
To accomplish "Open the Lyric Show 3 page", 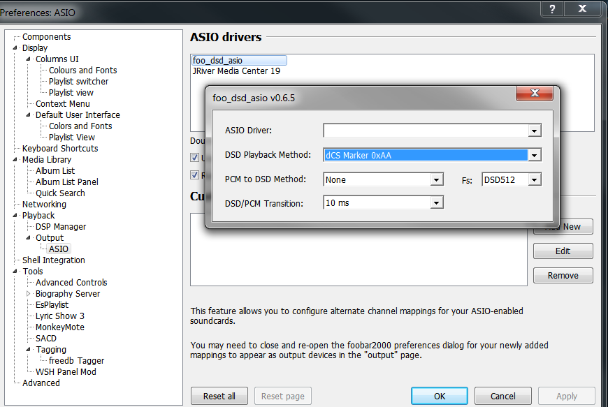I will pos(59,316).
